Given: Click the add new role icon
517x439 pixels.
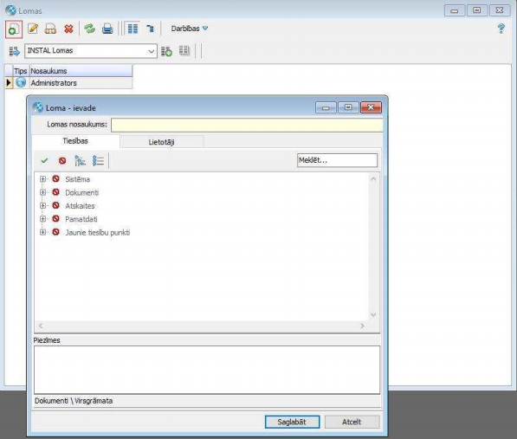Looking at the screenshot, I should [x=14, y=29].
